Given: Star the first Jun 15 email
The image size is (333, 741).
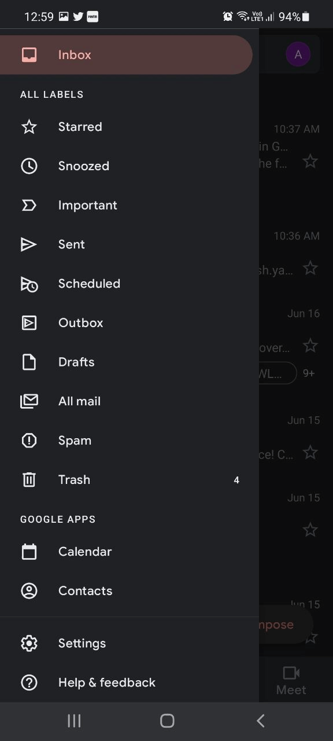Looking at the screenshot, I should [x=310, y=452].
